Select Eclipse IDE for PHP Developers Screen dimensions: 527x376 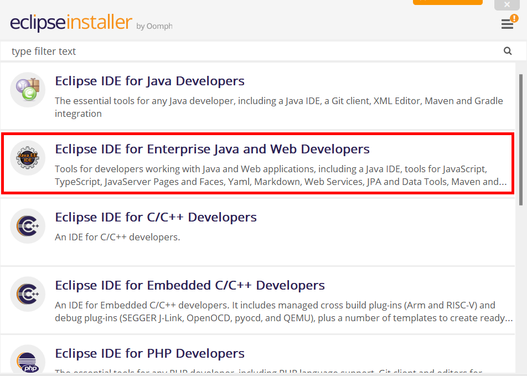click(257, 354)
